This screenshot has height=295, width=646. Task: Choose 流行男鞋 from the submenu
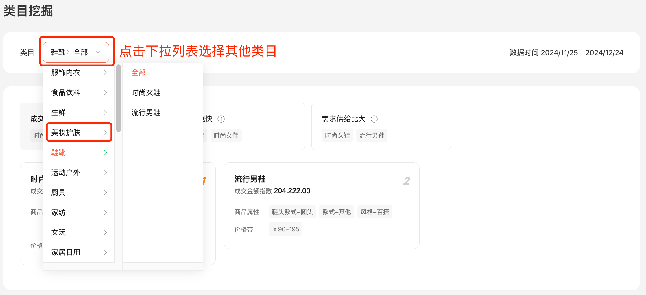point(146,112)
